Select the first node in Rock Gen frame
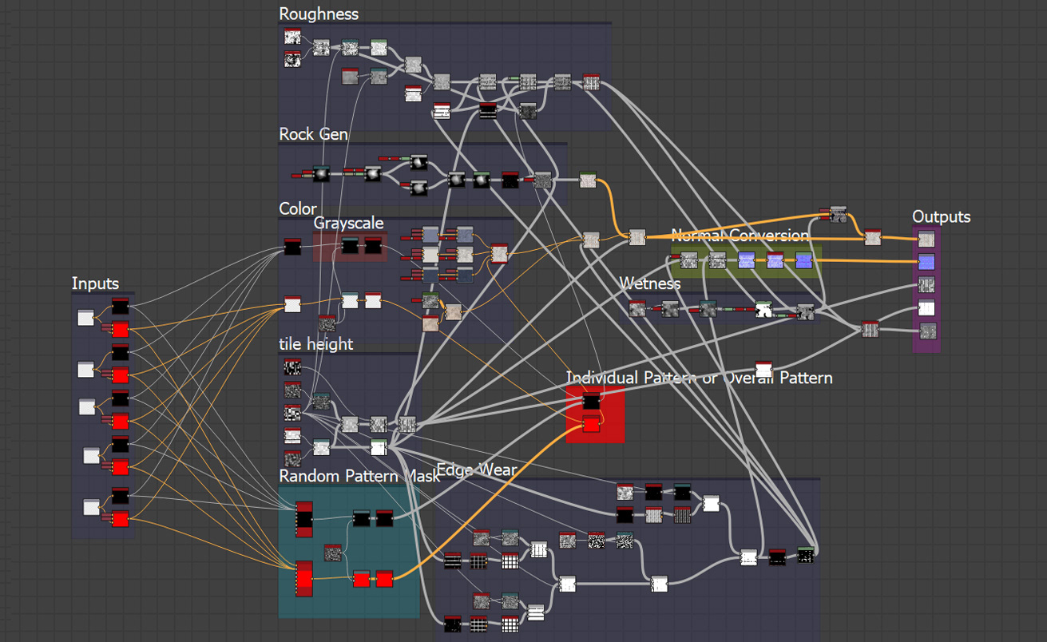 pos(321,173)
